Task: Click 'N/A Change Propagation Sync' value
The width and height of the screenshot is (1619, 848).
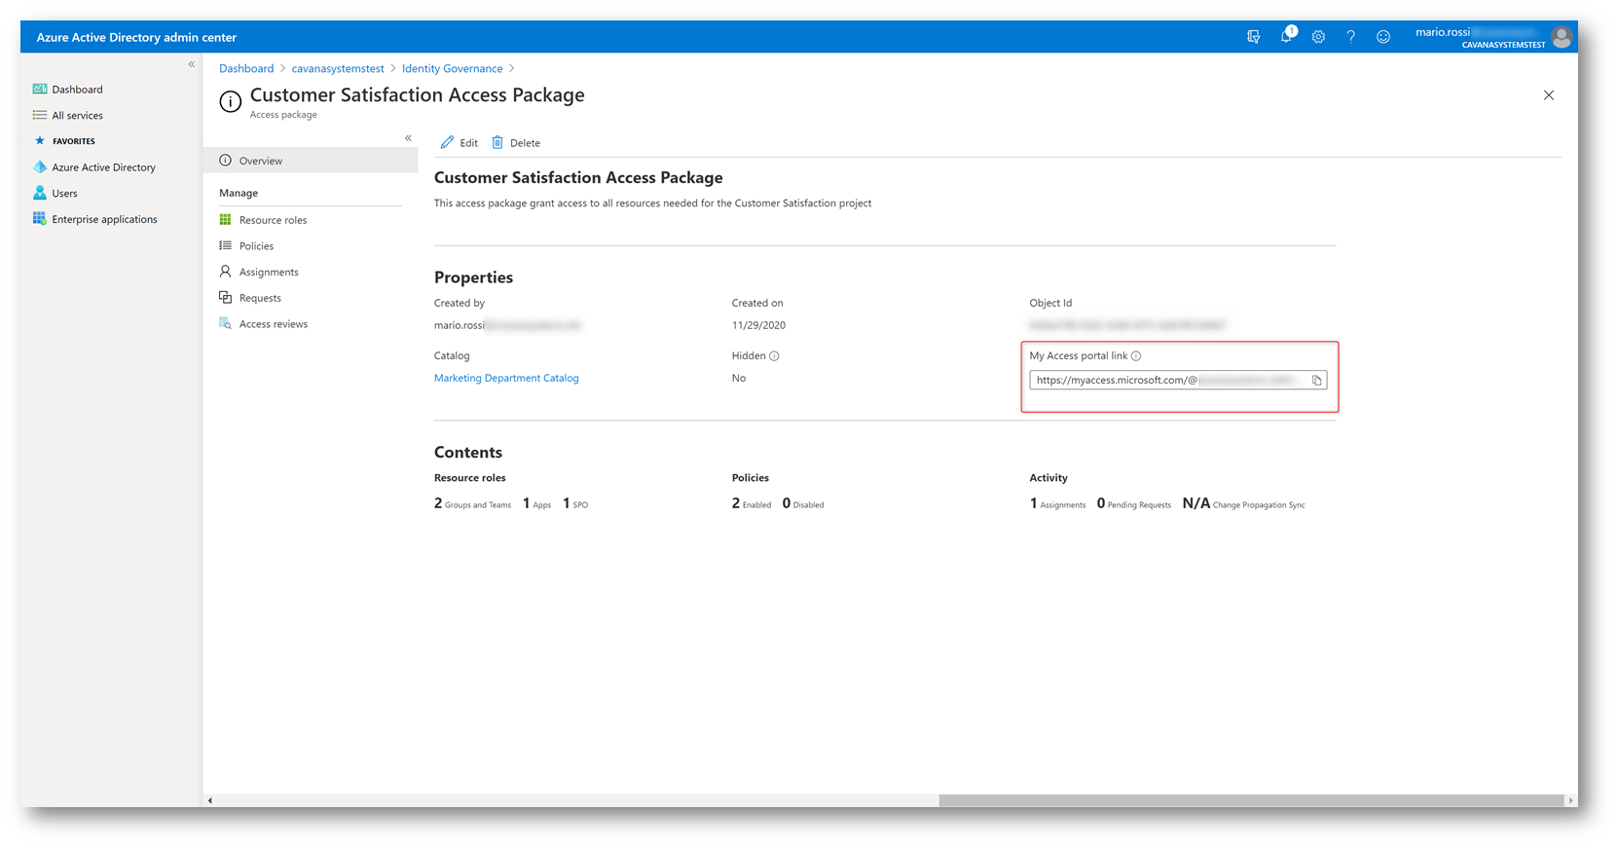Action: [x=1244, y=504]
